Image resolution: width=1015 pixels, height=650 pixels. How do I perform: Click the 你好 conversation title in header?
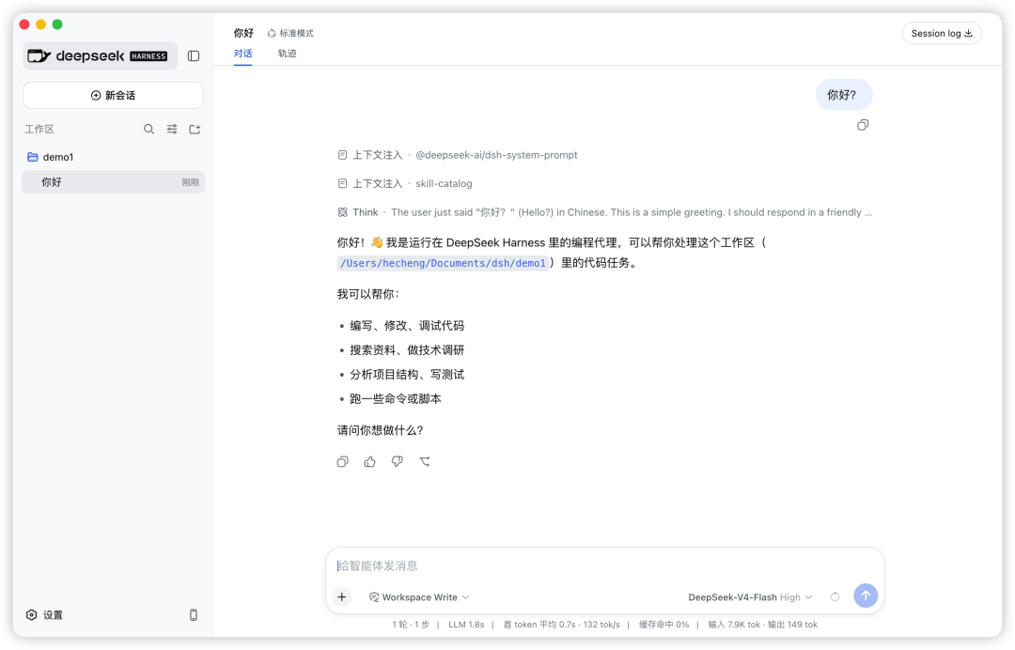pyautogui.click(x=243, y=33)
